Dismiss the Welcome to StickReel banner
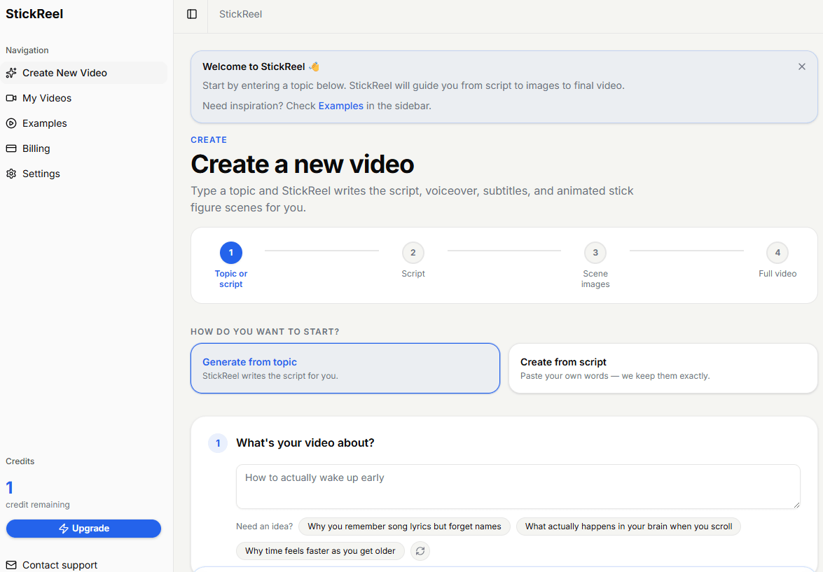 [x=801, y=67]
